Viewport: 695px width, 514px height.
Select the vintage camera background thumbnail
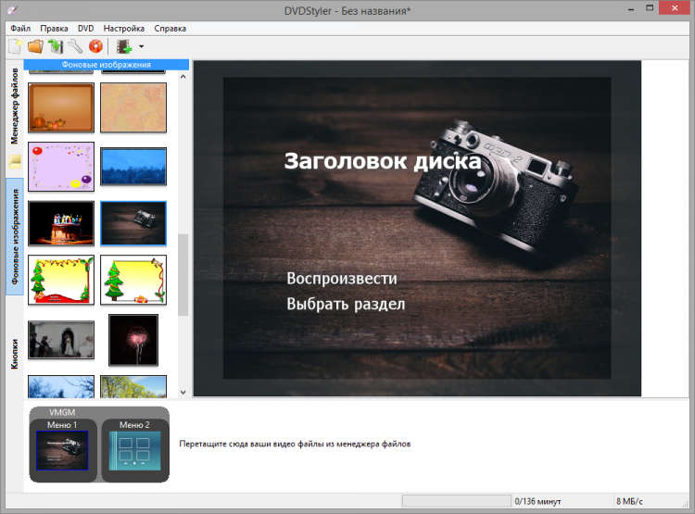133,223
